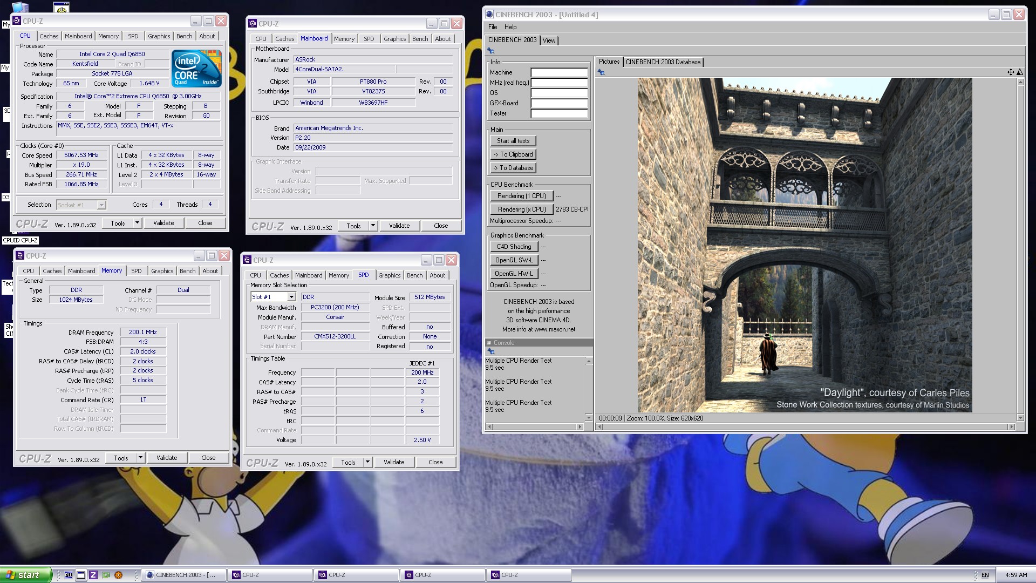
Task: Click the triangle zoom icon above the picture
Action: (x=1019, y=72)
